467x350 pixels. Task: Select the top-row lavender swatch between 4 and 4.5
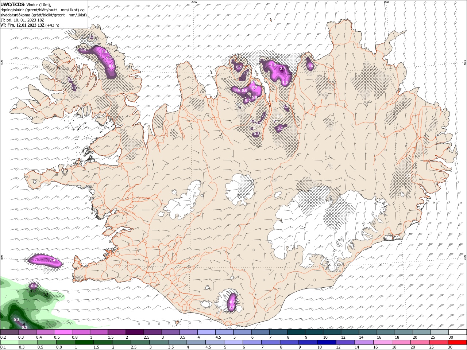click(x=207, y=332)
